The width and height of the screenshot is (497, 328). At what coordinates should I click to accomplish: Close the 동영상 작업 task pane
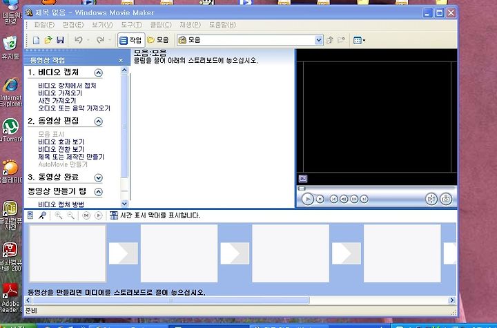point(121,60)
